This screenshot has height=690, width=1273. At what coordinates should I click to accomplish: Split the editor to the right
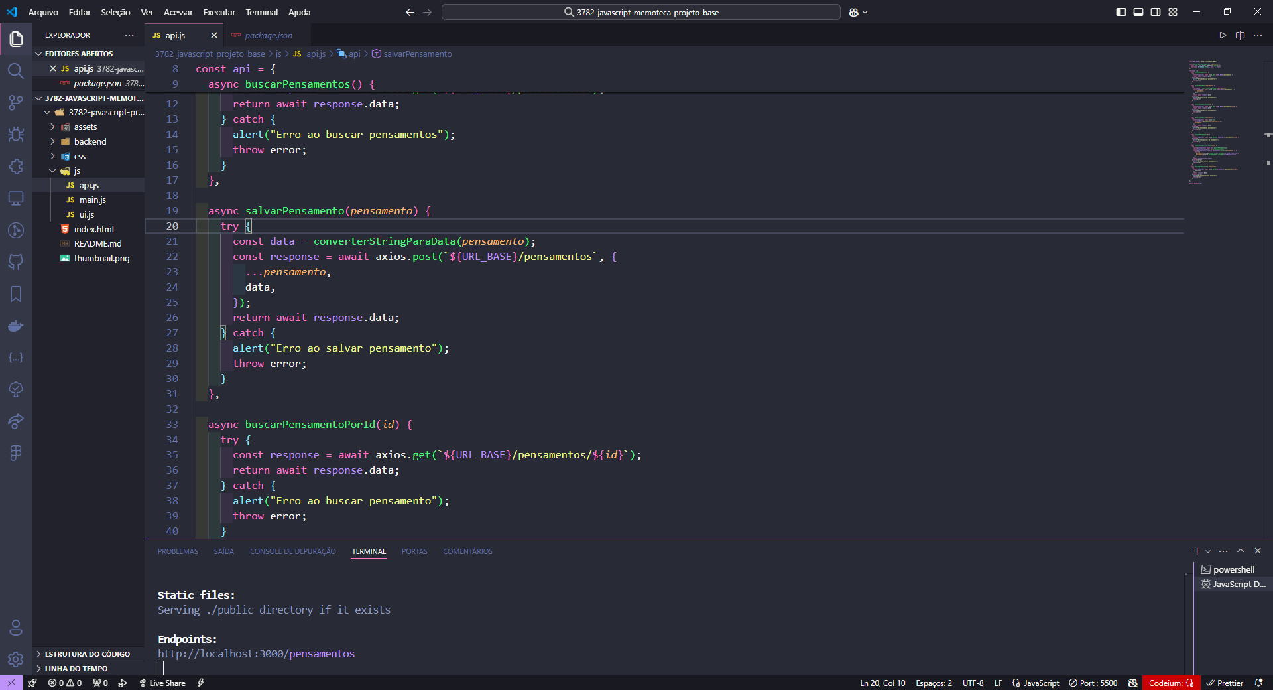(x=1240, y=35)
